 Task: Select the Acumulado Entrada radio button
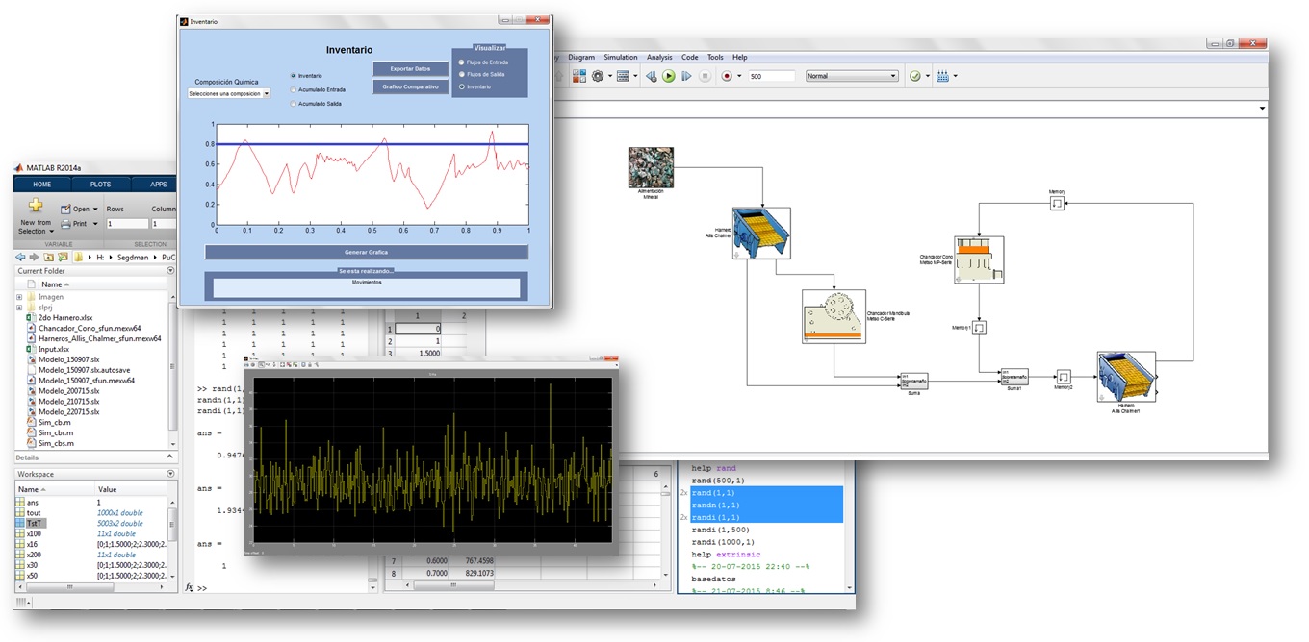294,89
